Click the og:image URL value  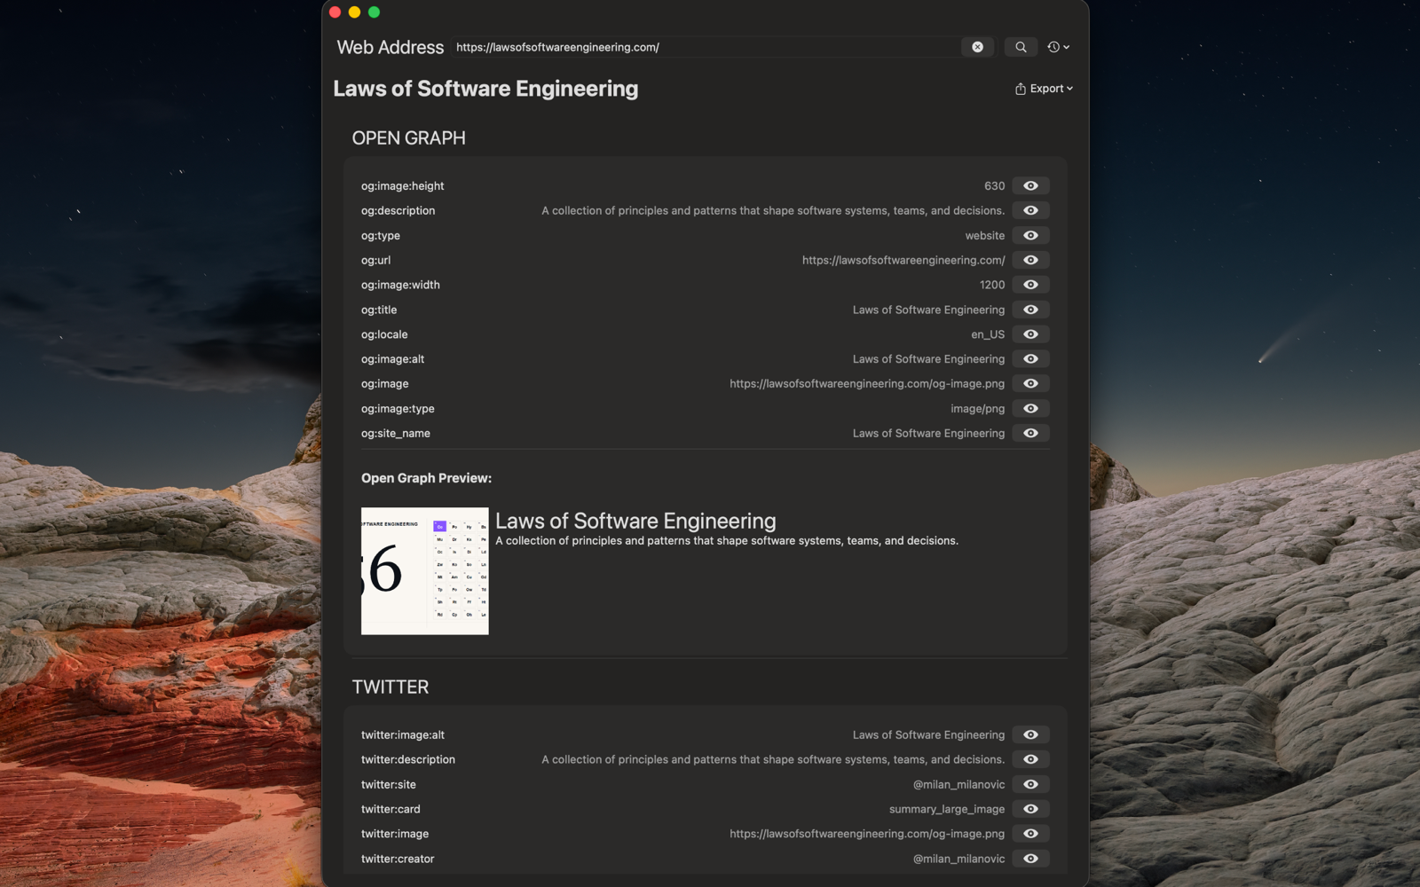coord(867,383)
